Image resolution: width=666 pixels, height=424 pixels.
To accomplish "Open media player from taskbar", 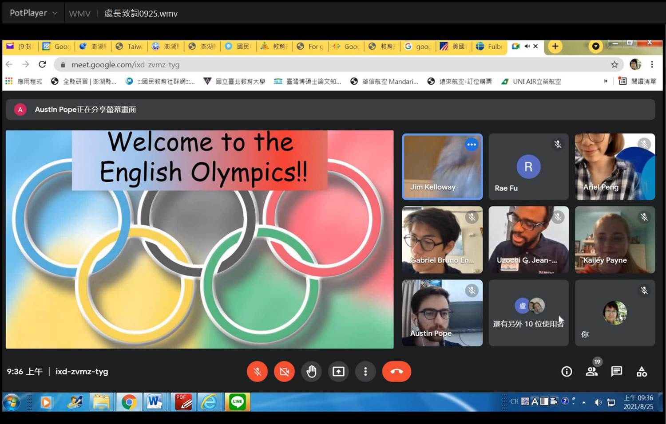I will coord(45,402).
